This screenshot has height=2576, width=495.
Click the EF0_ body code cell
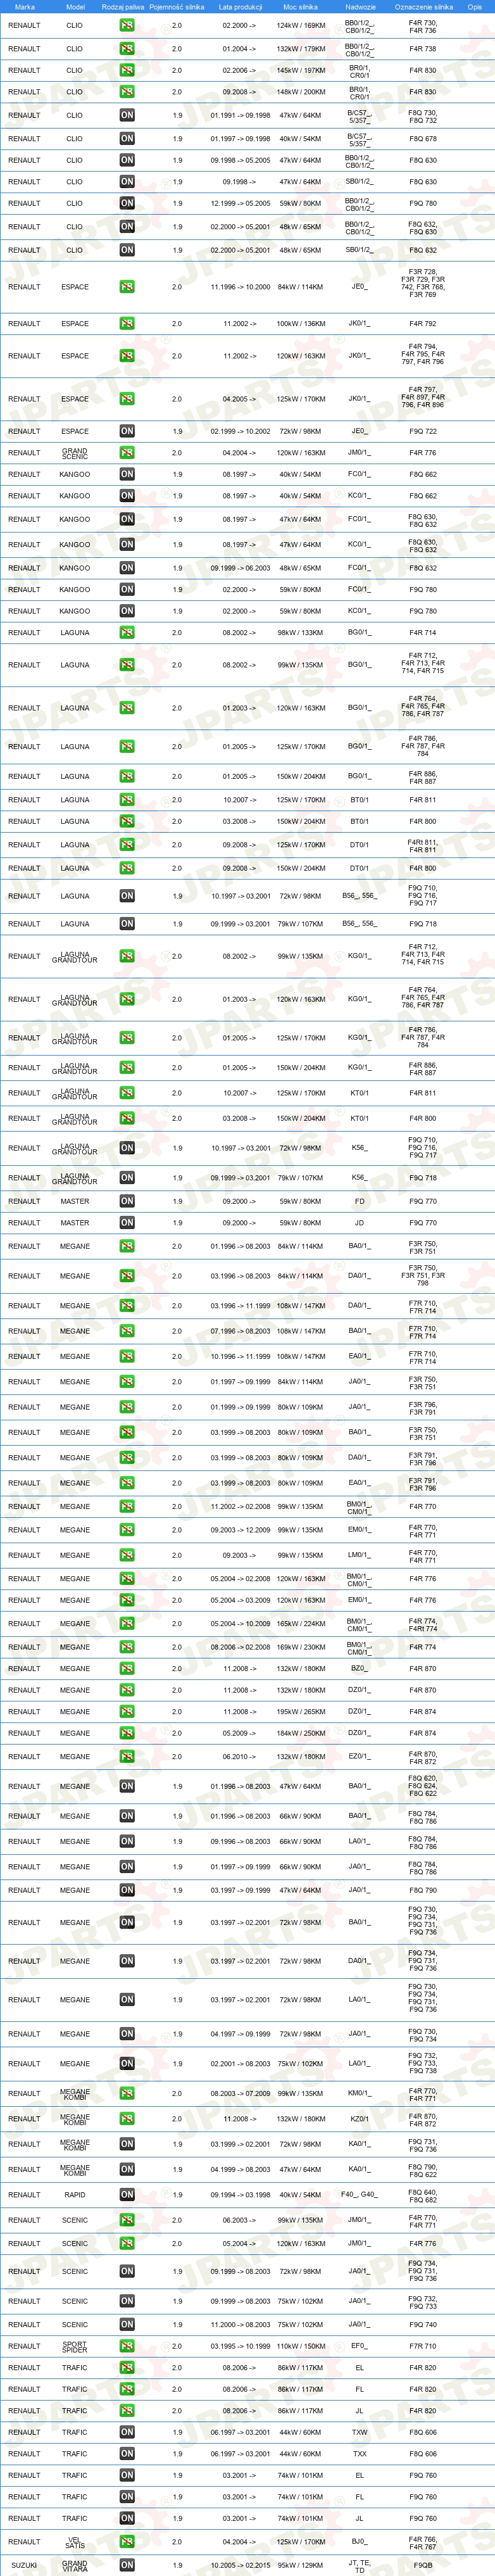click(360, 2345)
